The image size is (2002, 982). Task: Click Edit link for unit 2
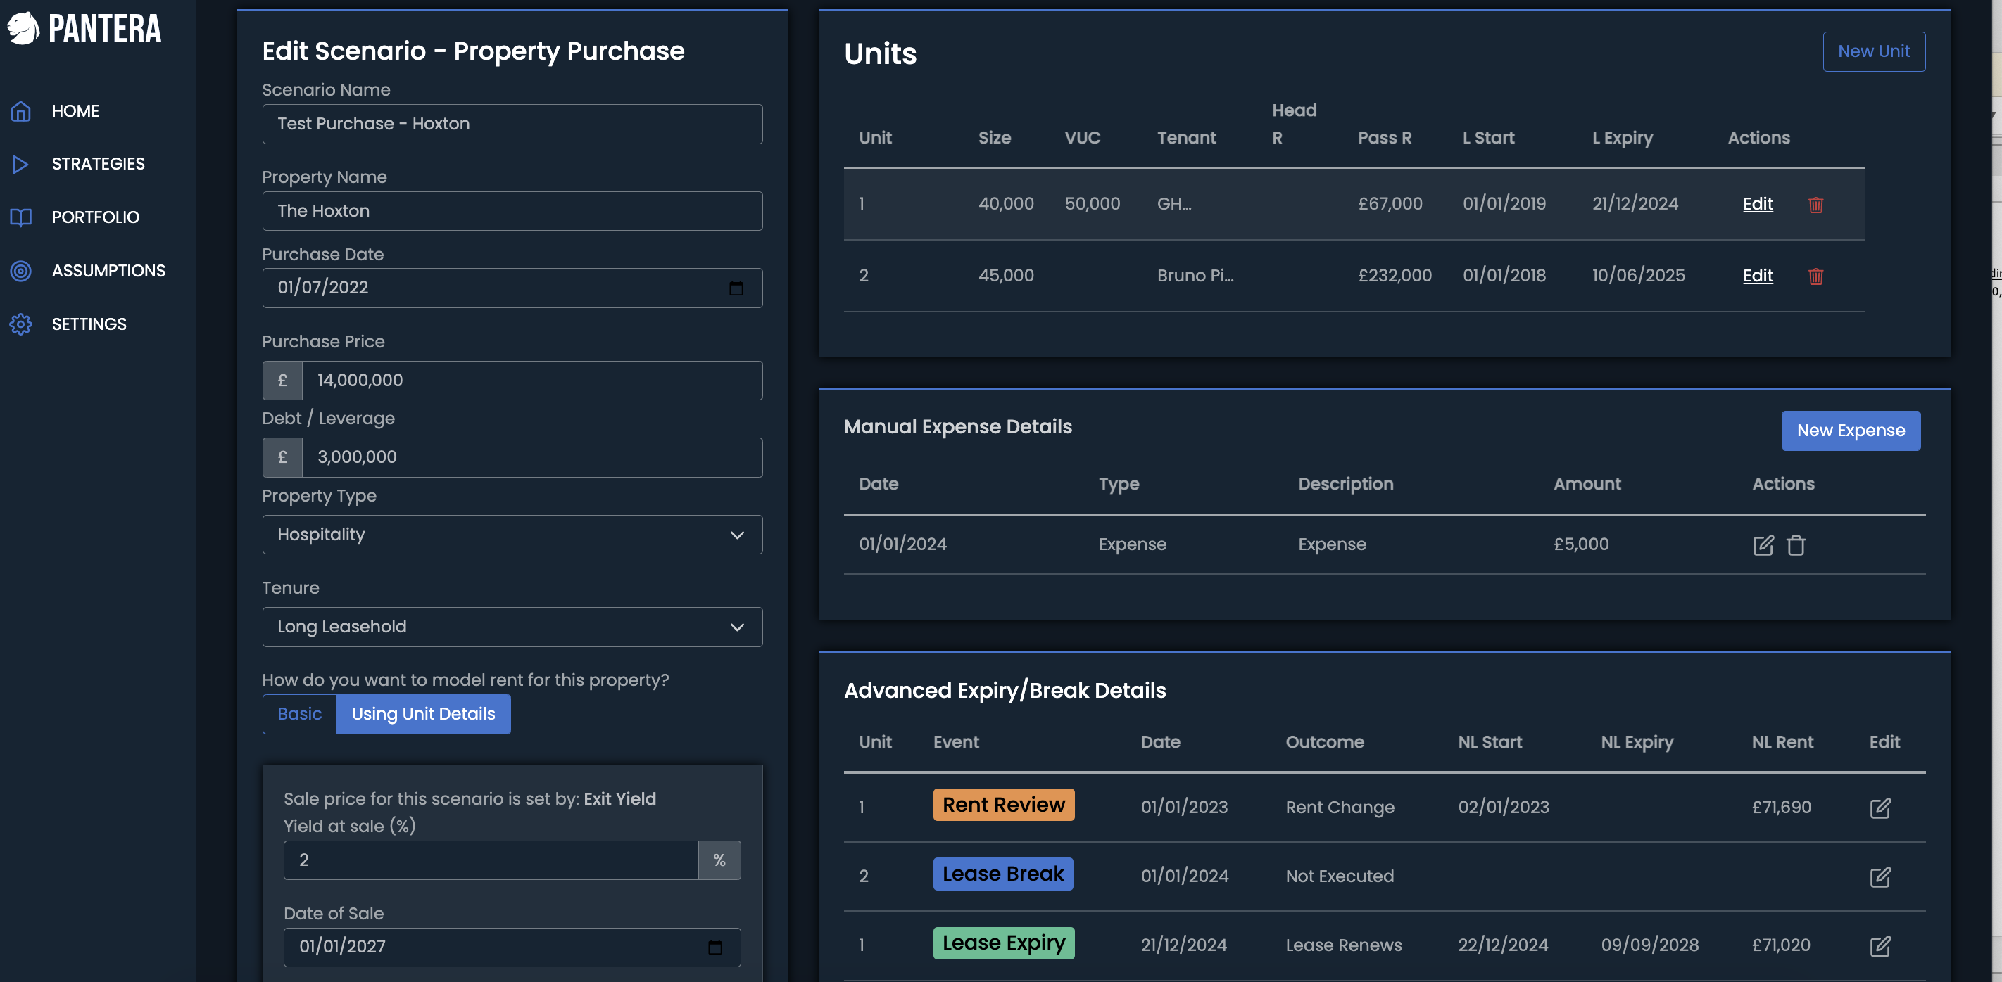[1757, 275]
